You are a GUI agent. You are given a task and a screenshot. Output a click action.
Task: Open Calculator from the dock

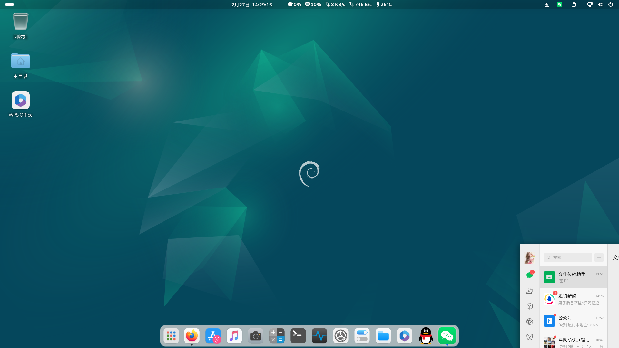pos(277,336)
